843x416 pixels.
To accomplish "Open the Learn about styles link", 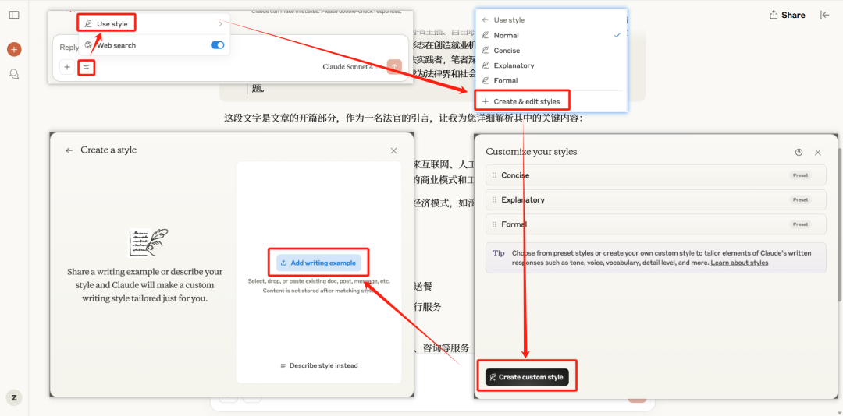I will 739,263.
